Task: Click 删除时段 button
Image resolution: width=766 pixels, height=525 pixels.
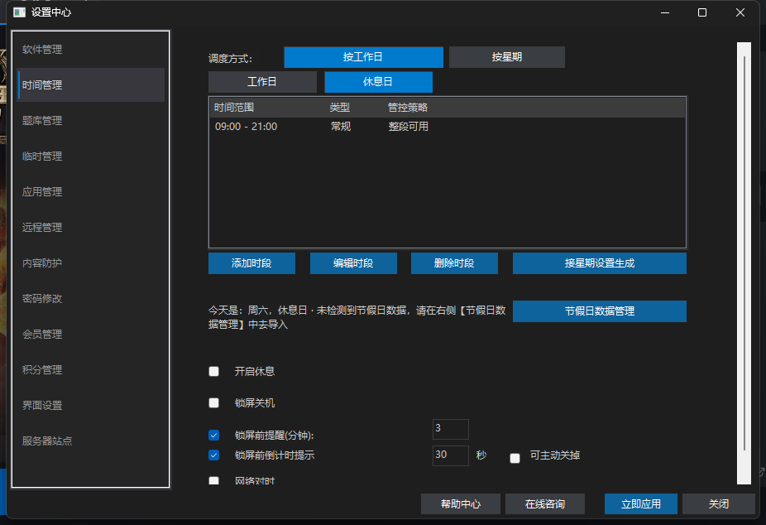Action: pyautogui.click(x=454, y=263)
